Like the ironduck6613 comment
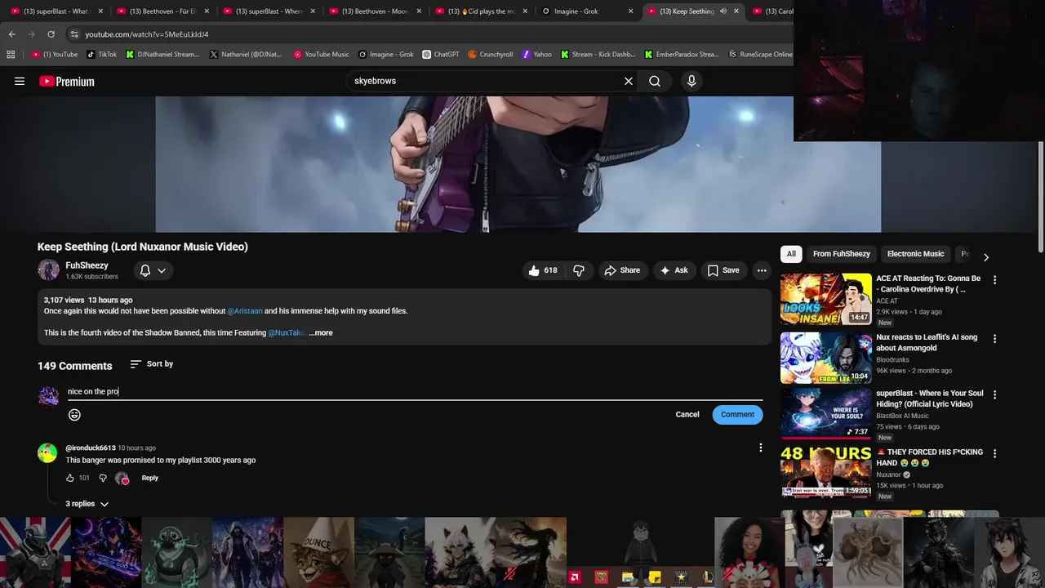 pos(70,478)
